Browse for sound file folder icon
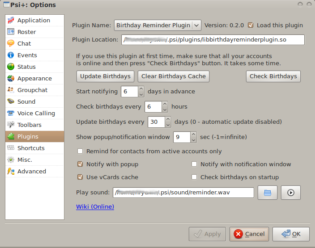315x248 pixels. pyautogui.click(x=268, y=193)
